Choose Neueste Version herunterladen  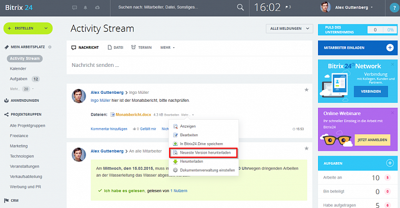[x=203, y=153]
